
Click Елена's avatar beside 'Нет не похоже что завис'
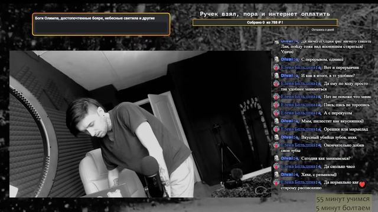[276, 97]
